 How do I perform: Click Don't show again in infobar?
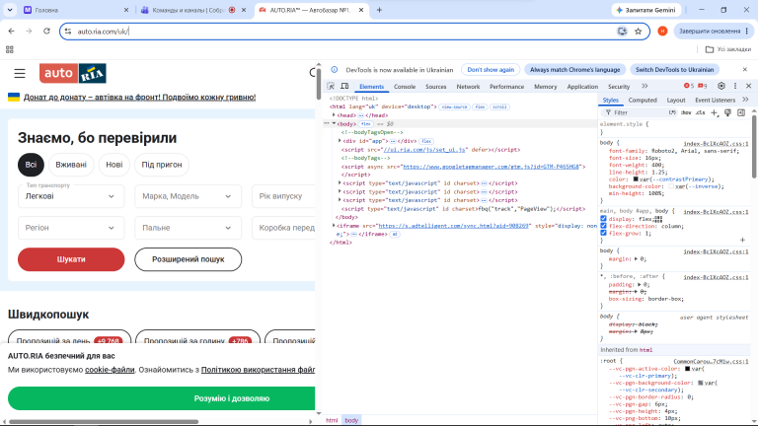click(491, 70)
